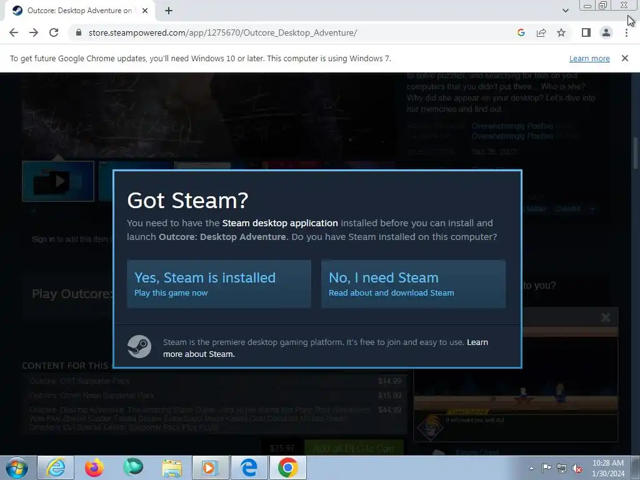Image resolution: width=640 pixels, height=480 pixels.
Task: Open the Windows Start menu
Action: pyautogui.click(x=17, y=467)
